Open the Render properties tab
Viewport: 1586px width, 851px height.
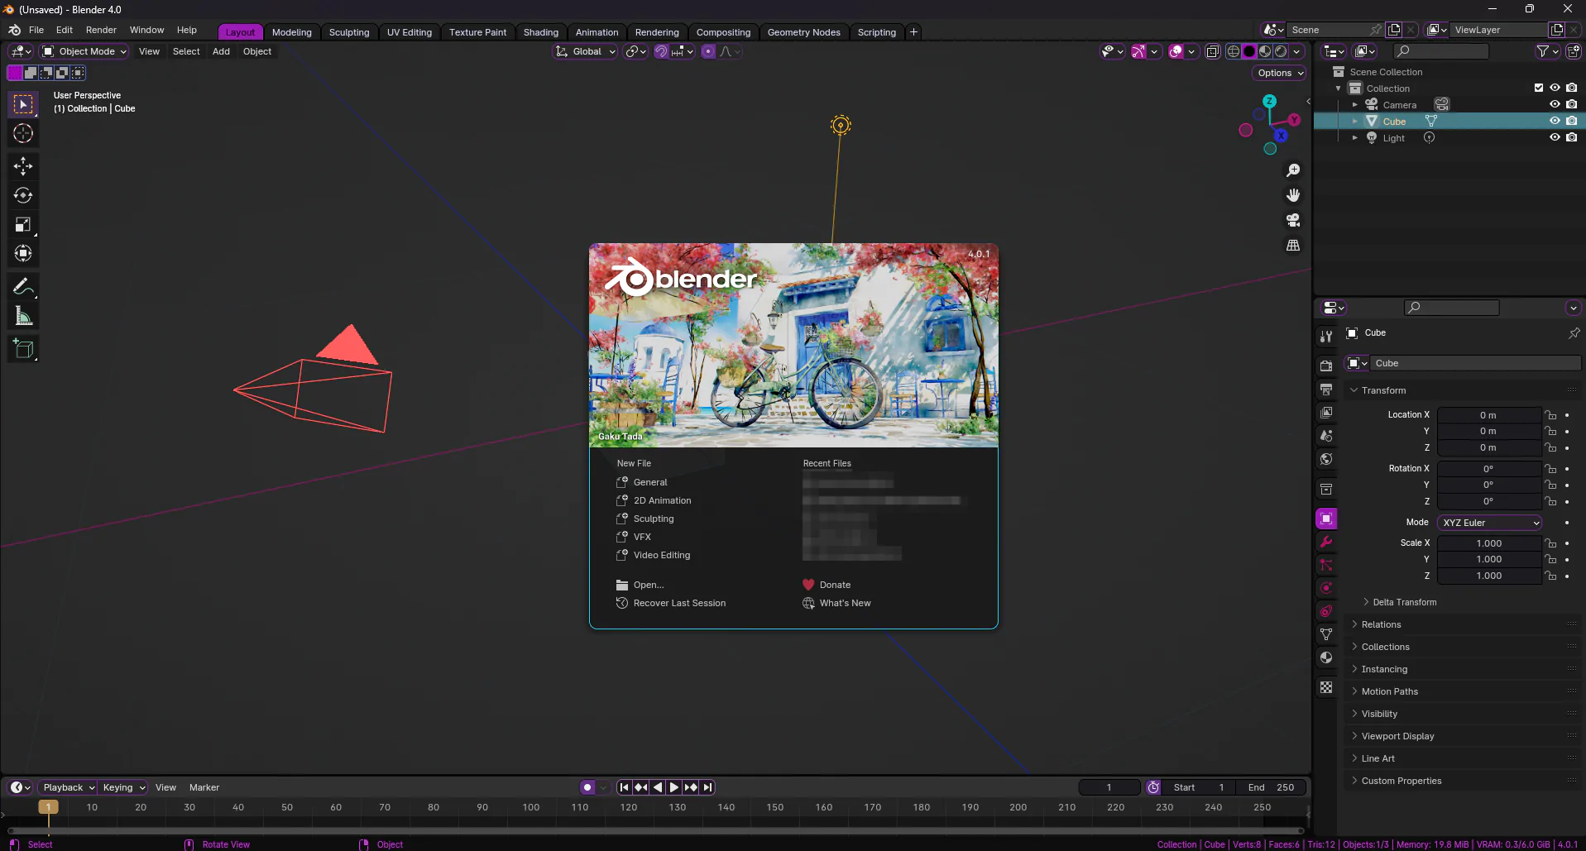(x=1326, y=366)
